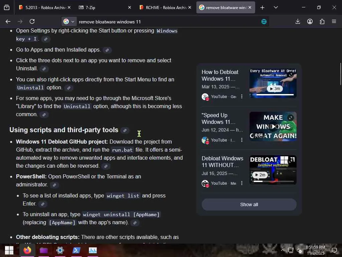
Task: Play Debloat without software video thumbnail
Action: pos(273,170)
